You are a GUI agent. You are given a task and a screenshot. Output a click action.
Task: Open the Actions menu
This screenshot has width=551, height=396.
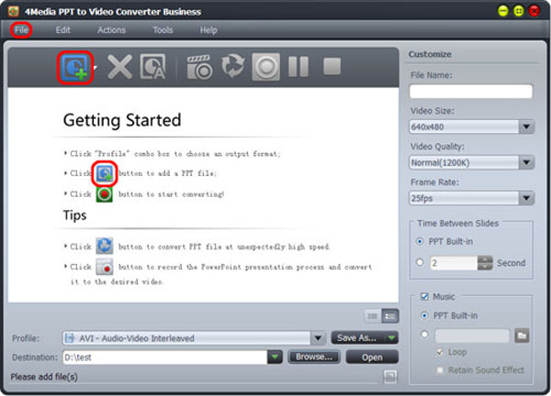111,30
